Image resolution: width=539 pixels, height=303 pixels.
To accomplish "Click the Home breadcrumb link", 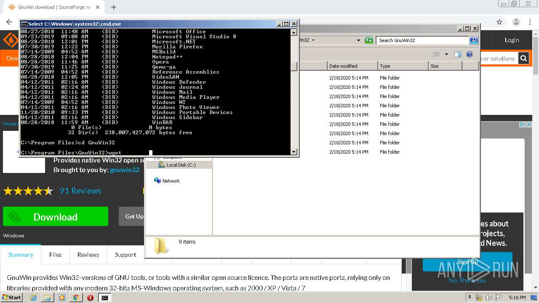I will pyautogui.click(x=9, y=124).
